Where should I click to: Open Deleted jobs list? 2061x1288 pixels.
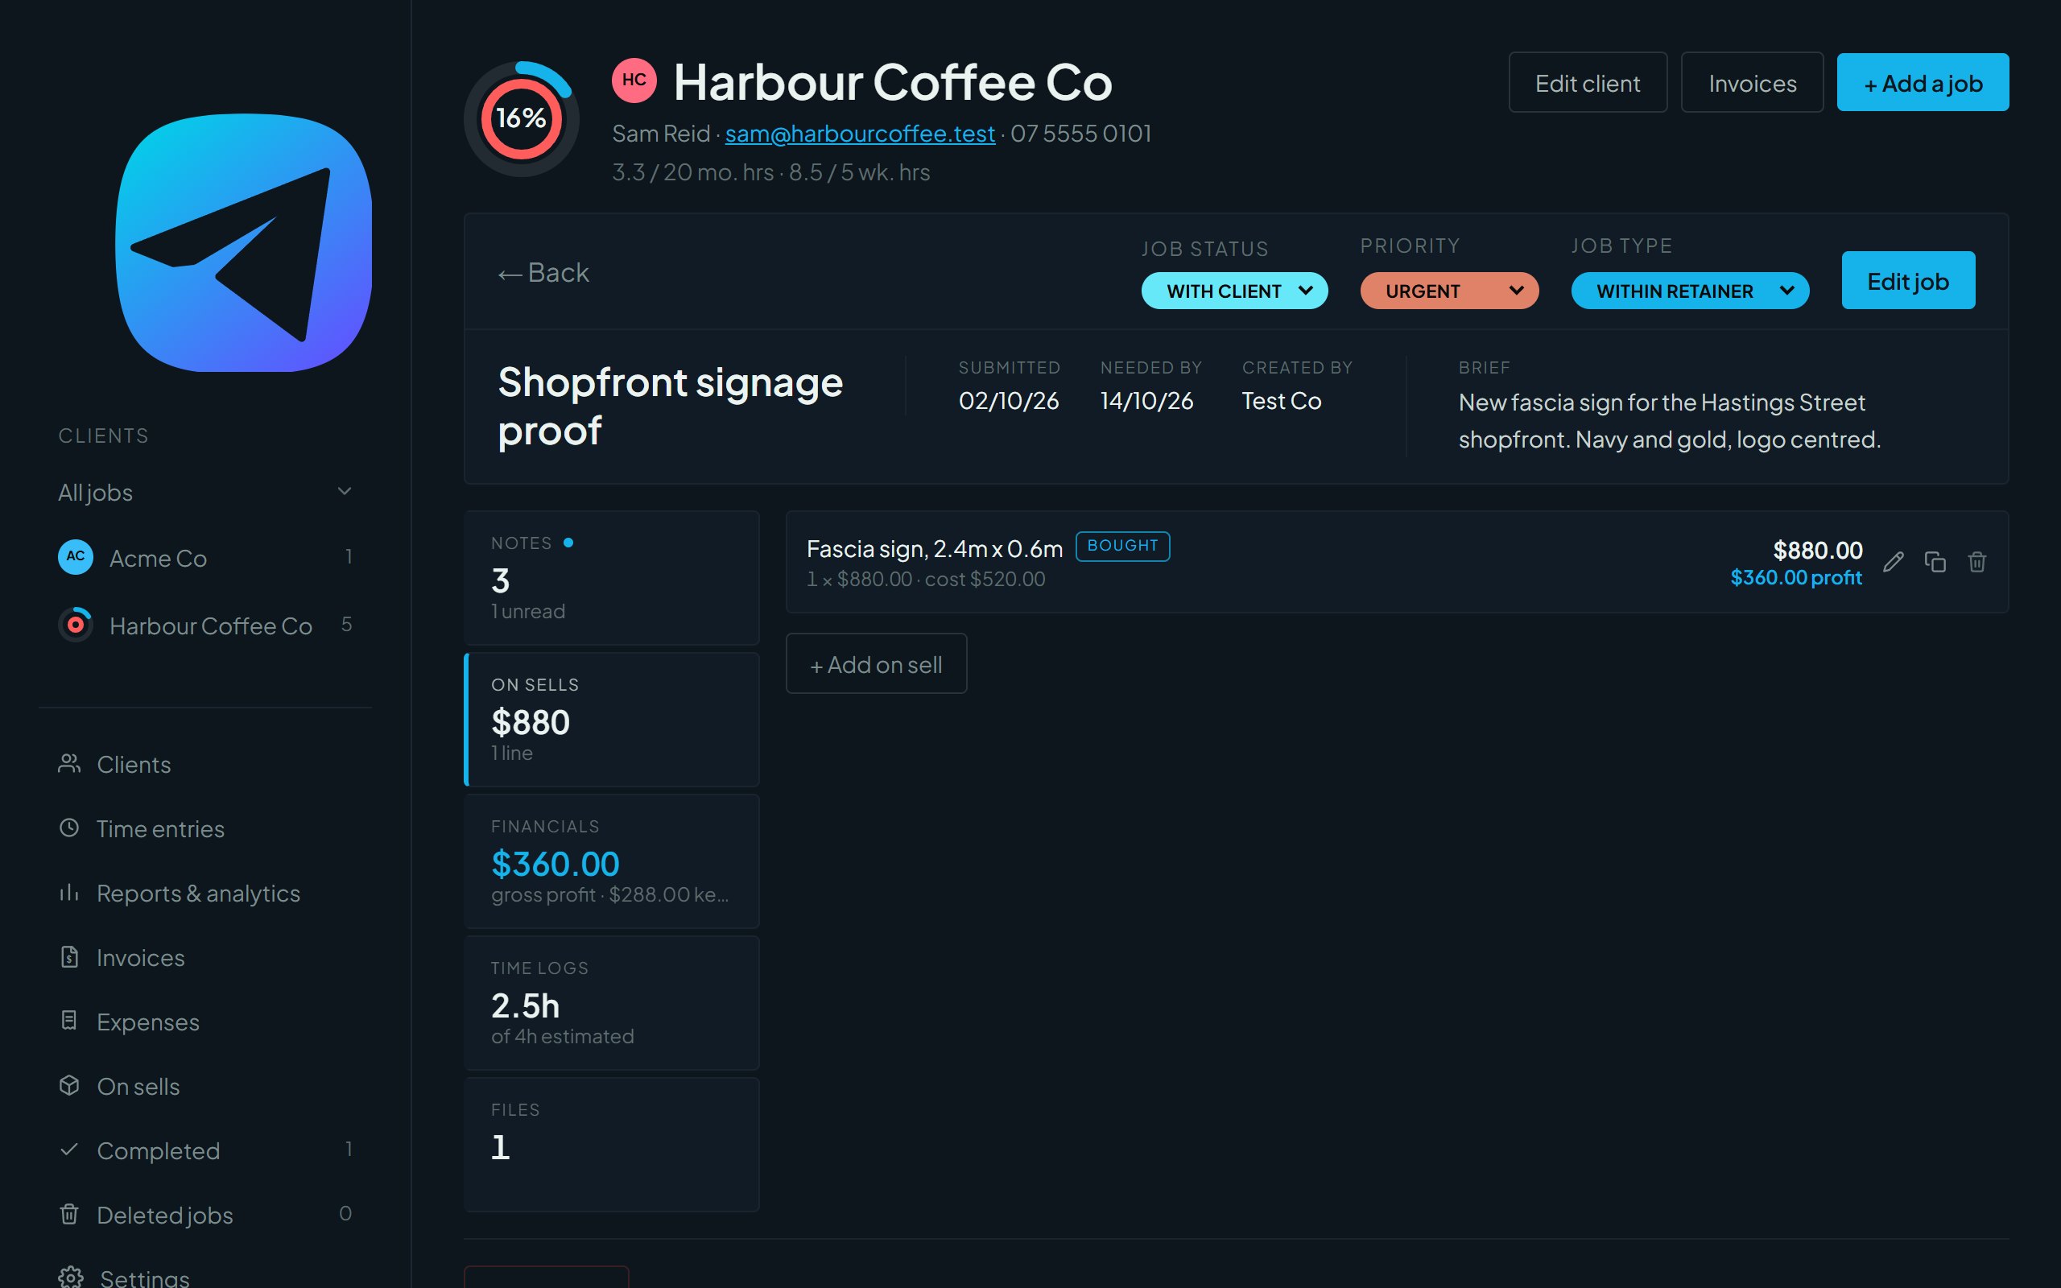(x=204, y=1215)
